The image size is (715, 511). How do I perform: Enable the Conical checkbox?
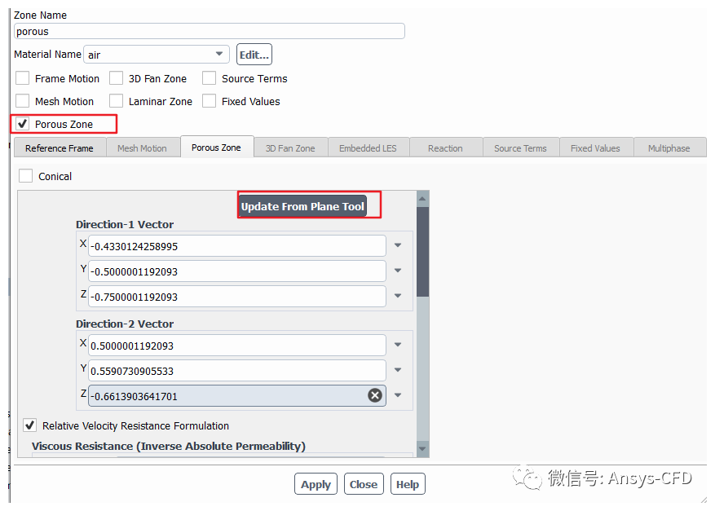[25, 176]
